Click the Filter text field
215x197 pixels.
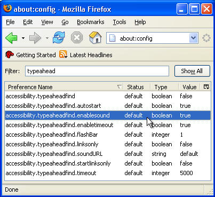point(97,71)
